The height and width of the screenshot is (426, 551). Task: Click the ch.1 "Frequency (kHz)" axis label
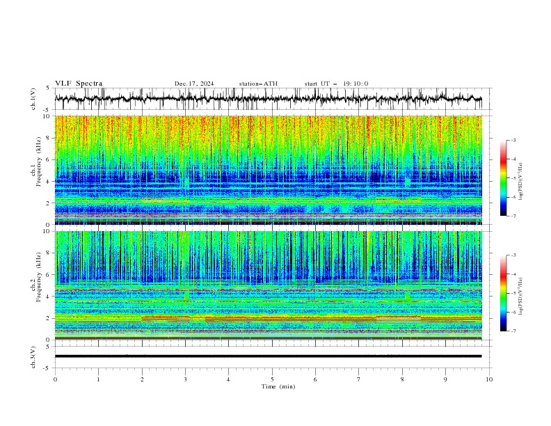[39, 162]
